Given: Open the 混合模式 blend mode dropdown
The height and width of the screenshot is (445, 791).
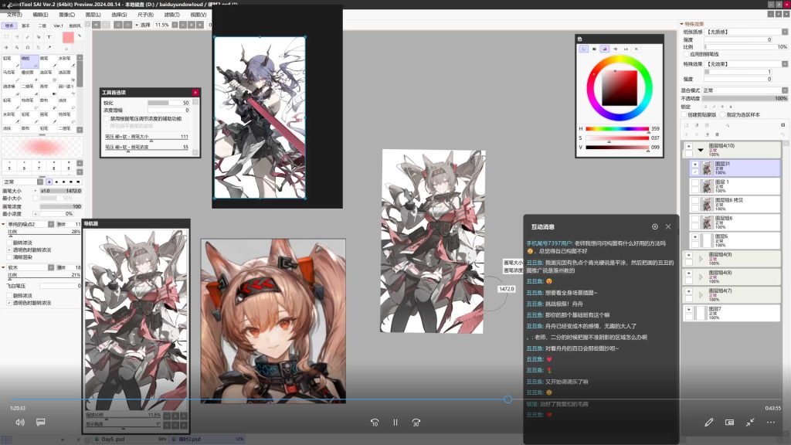Looking at the screenshot, I should pos(745,90).
